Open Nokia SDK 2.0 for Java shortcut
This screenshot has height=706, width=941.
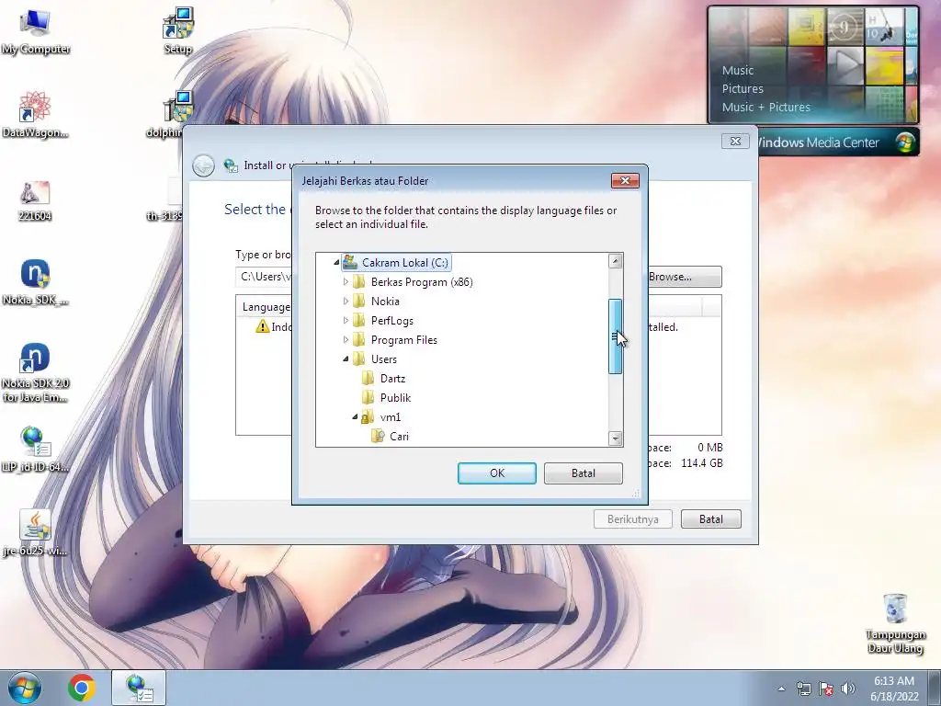coord(35,372)
